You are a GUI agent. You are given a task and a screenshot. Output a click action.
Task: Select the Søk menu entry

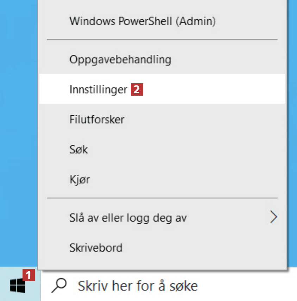pos(79,150)
